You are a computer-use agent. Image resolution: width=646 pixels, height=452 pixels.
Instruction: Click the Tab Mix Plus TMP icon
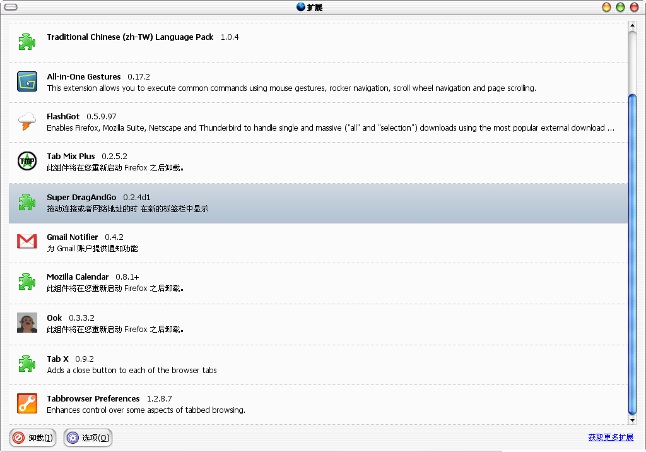click(x=26, y=161)
